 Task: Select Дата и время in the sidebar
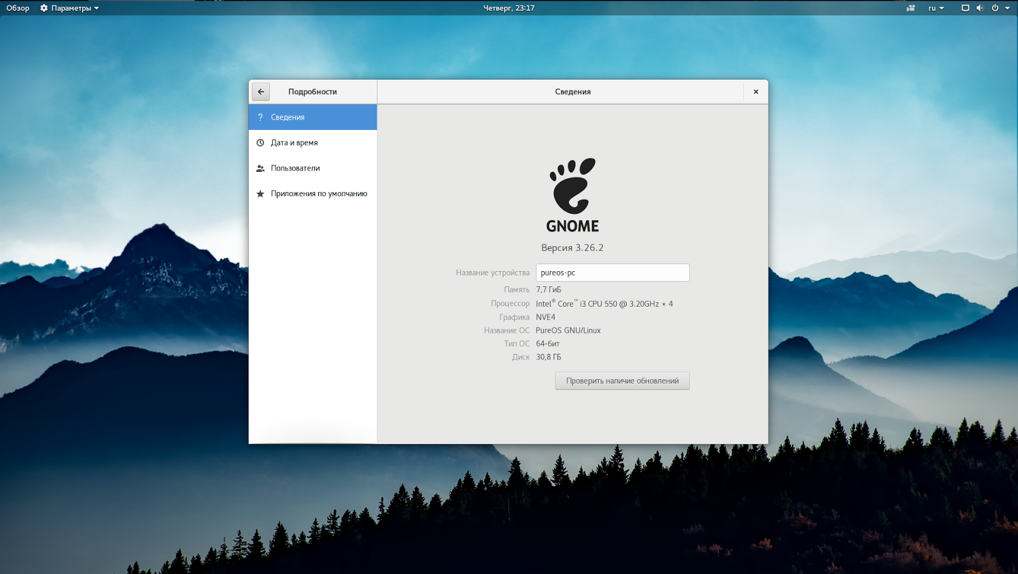coord(313,143)
